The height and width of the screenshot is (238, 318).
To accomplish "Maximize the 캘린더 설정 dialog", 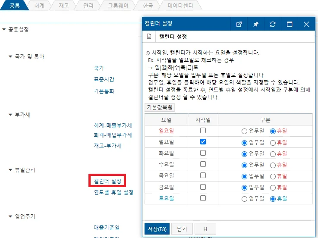I will click(290, 24).
